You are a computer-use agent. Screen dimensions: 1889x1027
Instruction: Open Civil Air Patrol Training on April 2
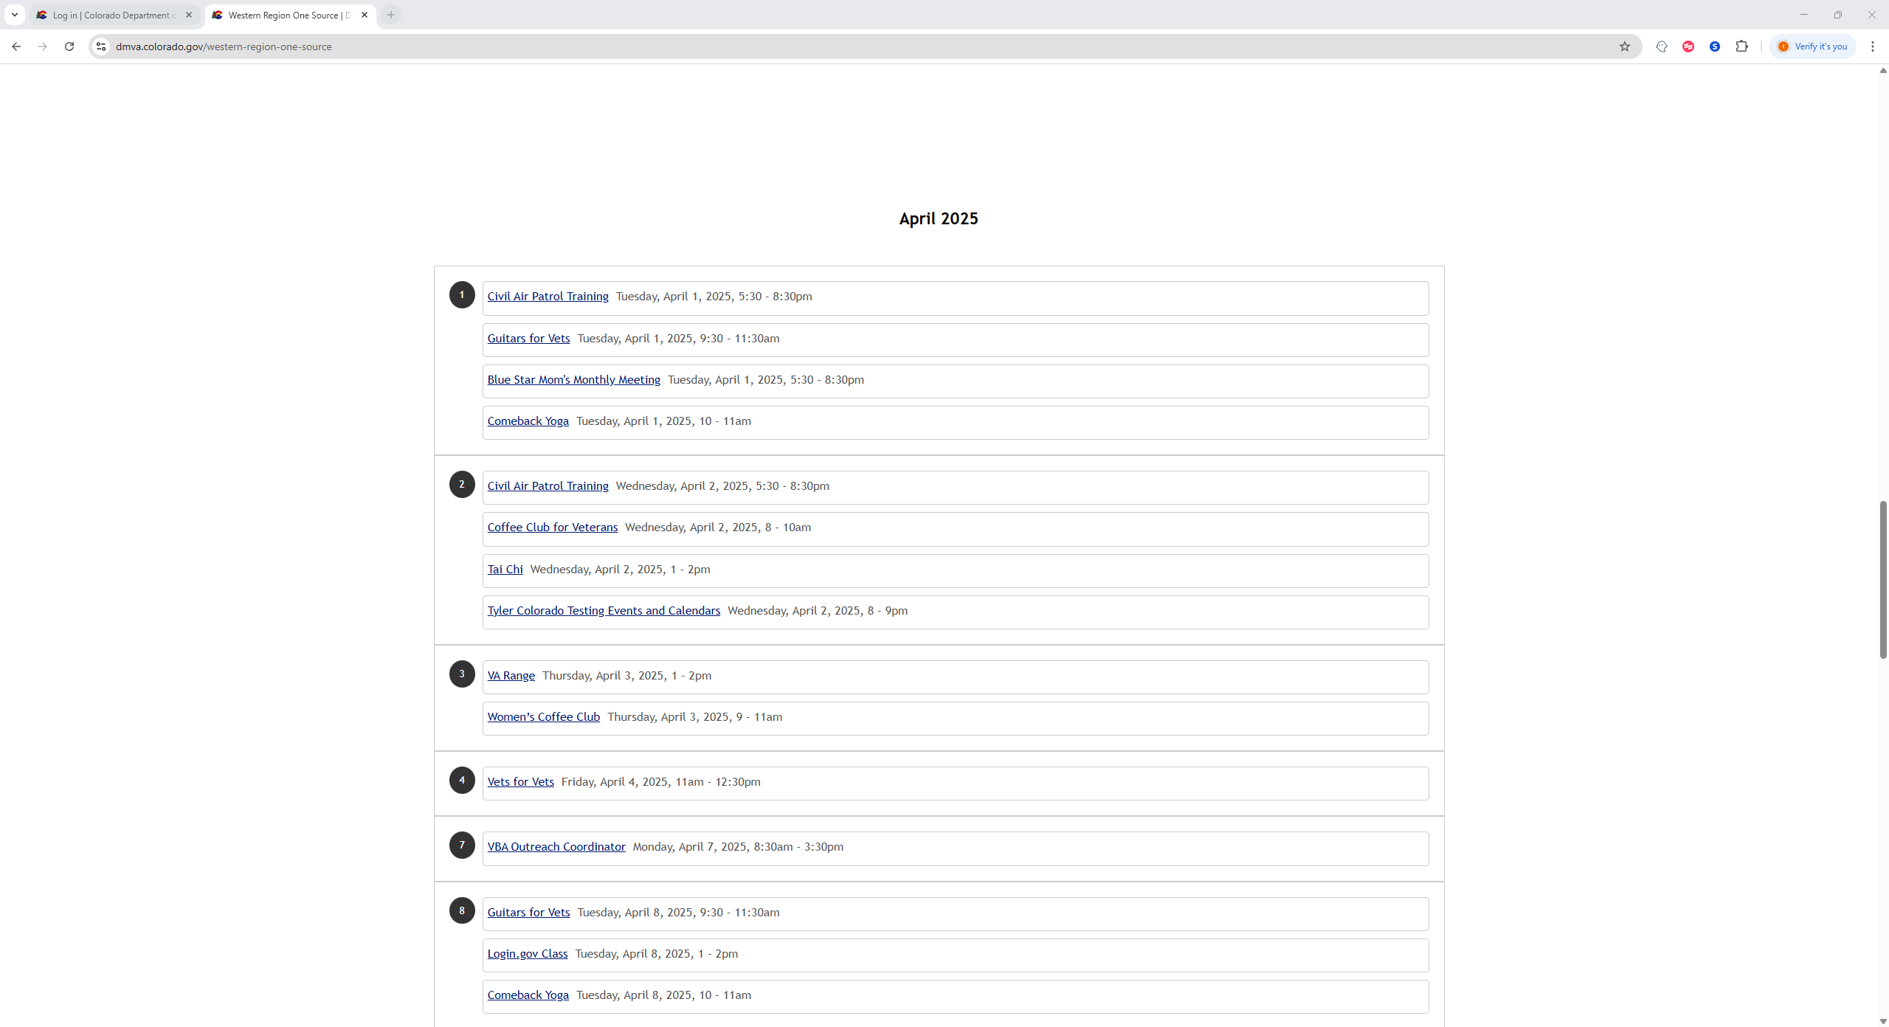point(548,486)
